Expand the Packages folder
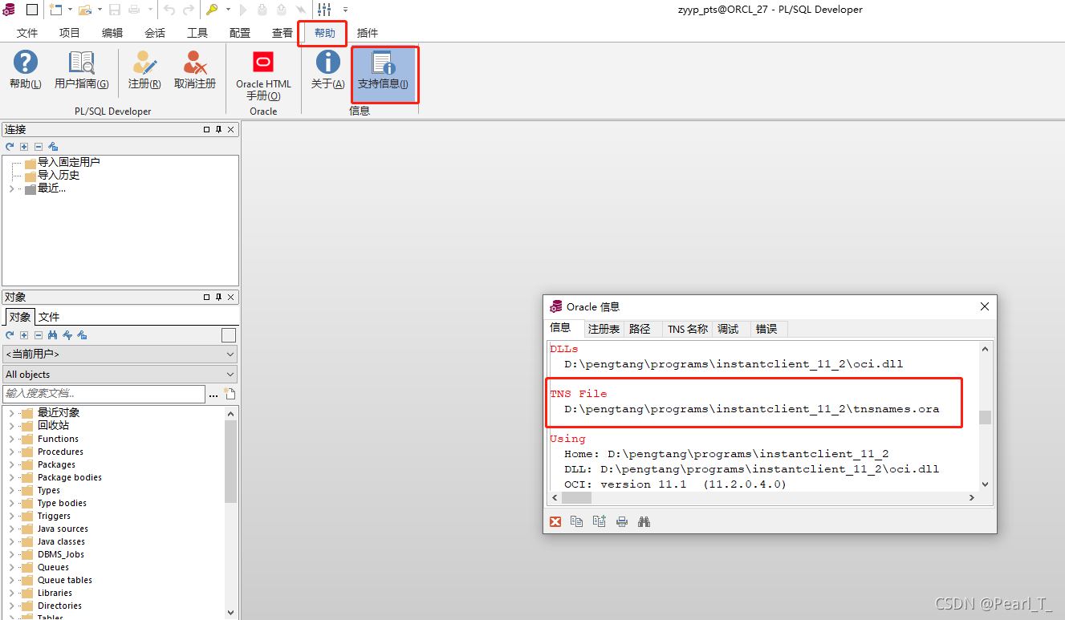 [x=11, y=464]
